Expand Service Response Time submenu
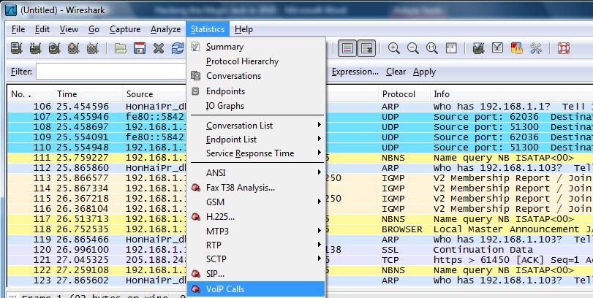Viewport: 593px width, 298px height. (x=256, y=153)
